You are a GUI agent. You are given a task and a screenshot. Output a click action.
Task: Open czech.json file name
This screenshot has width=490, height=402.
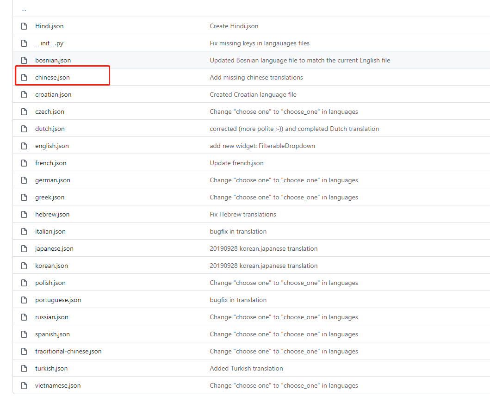coord(50,112)
